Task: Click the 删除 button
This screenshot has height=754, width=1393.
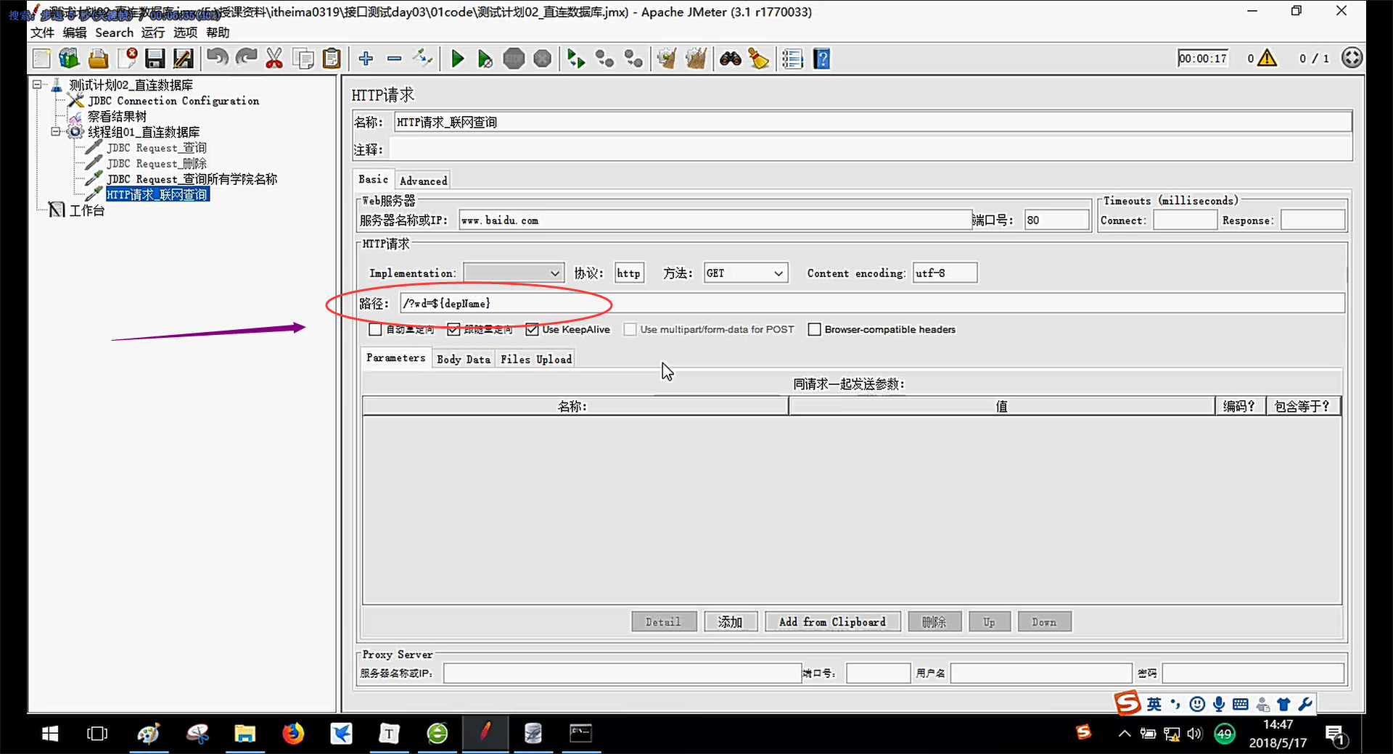Action: (934, 622)
